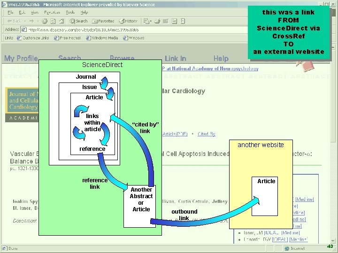Screen dimensions: 338x253
Task: Open the Back history dropdown arrow
Action: (25, 21)
